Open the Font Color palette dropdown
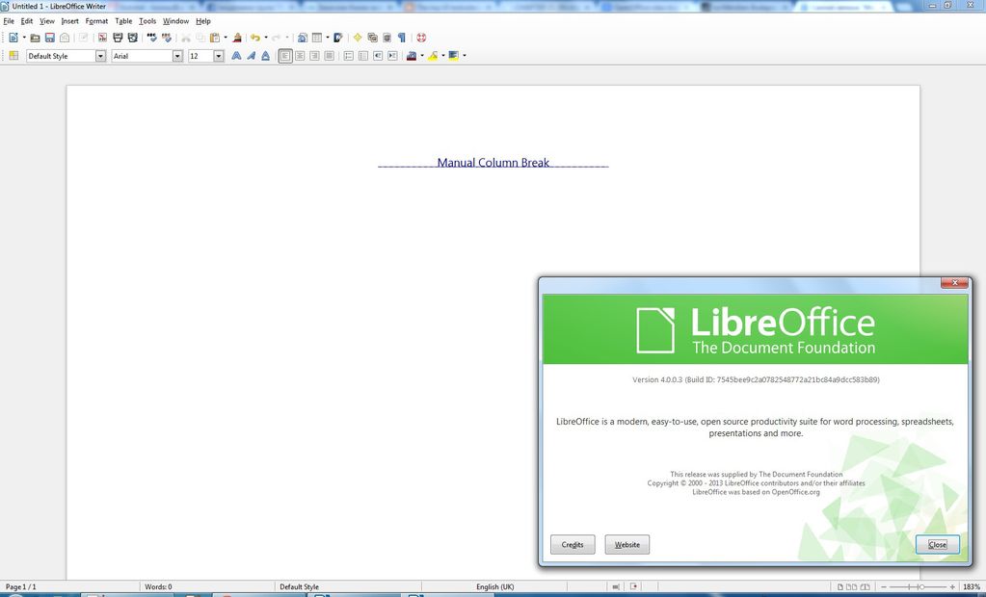Viewport: 986px width, 597px height. pyautogui.click(x=422, y=56)
